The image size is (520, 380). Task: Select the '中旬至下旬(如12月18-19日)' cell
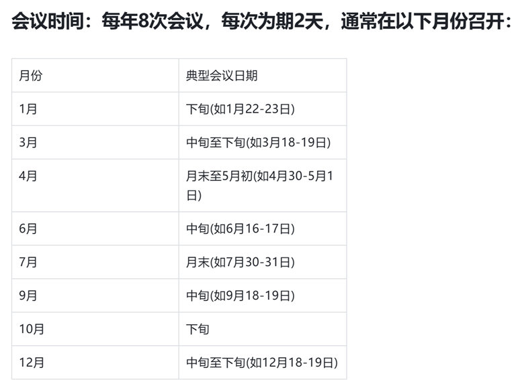point(261,363)
